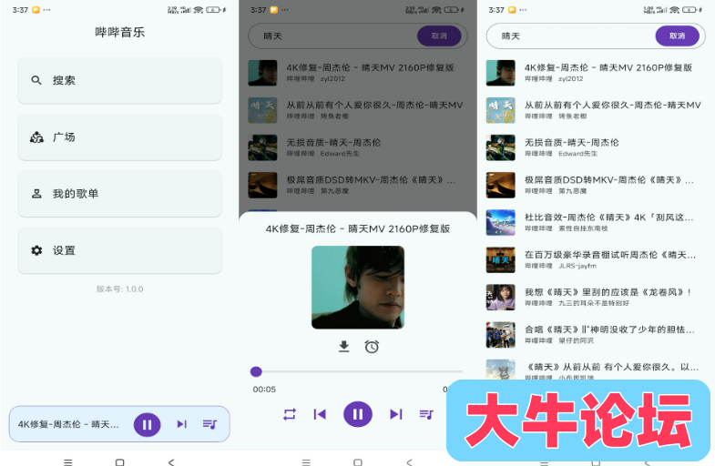This screenshot has height=466, width=715.
Task: Skip to next track in player sheet
Action: click(x=396, y=414)
